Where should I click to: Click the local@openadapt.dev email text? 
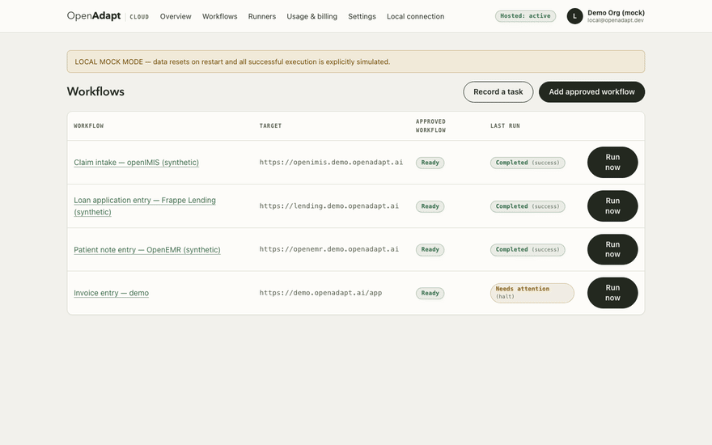(615, 20)
